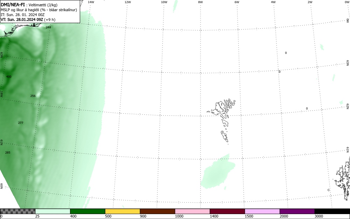Click the 8W longitude label
Image resolution: width=350 pixels, height=219 pixels.
click(201, 2)
